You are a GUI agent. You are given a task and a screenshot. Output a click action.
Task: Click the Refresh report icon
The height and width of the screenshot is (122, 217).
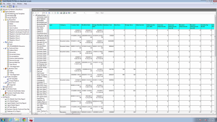click(58, 13)
